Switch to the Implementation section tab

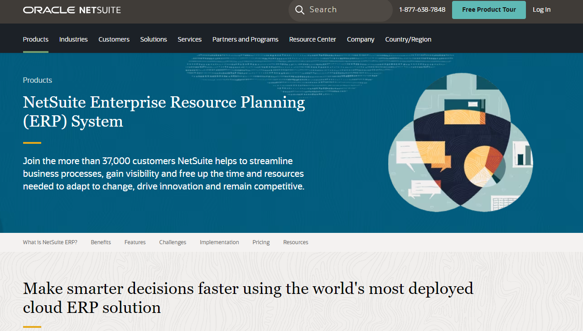coord(219,242)
